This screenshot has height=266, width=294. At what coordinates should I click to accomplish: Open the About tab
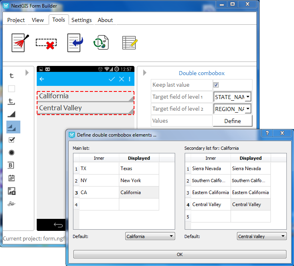coord(105,20)
